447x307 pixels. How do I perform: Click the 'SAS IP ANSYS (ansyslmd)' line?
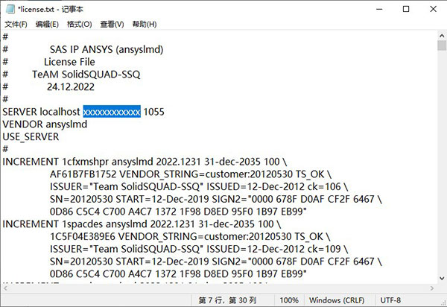(x=107, y=49)
